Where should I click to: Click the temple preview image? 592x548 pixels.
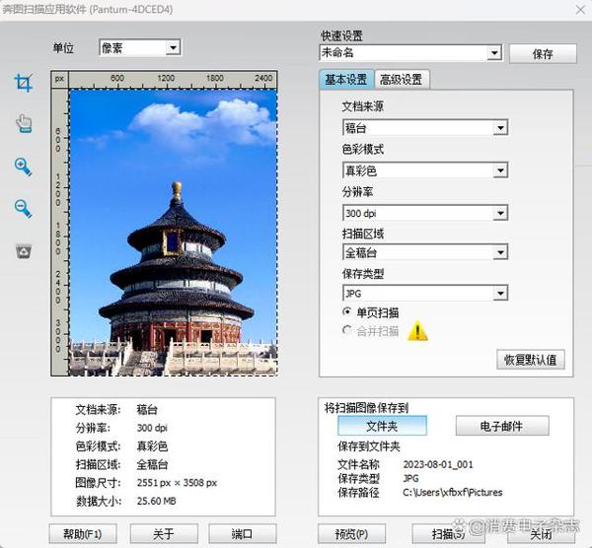pyautogui.click(x=174, y=233)
